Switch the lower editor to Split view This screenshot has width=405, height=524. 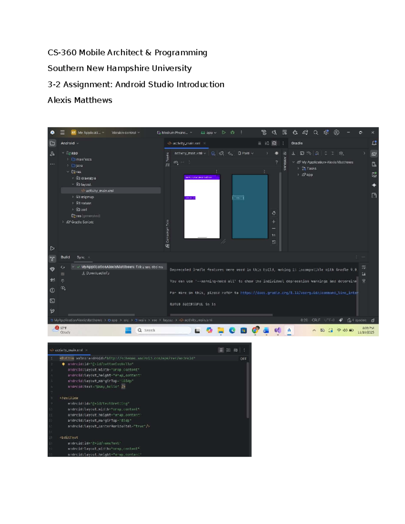(228, 350)
